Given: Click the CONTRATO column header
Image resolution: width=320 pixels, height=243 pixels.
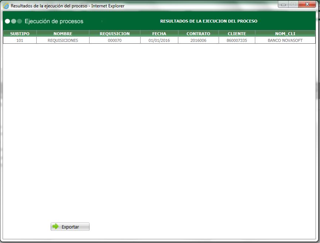Looking at the screenshot, I should tap(198, 33).
